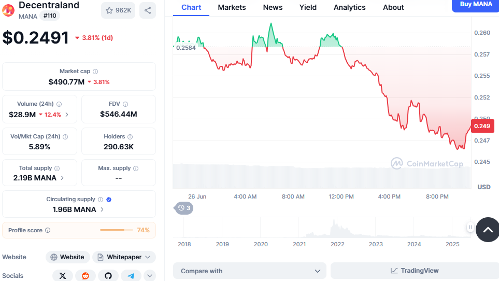The image size is (499, 281).
Task: Expand Total supply details chevron
Action: coord(62,178)
